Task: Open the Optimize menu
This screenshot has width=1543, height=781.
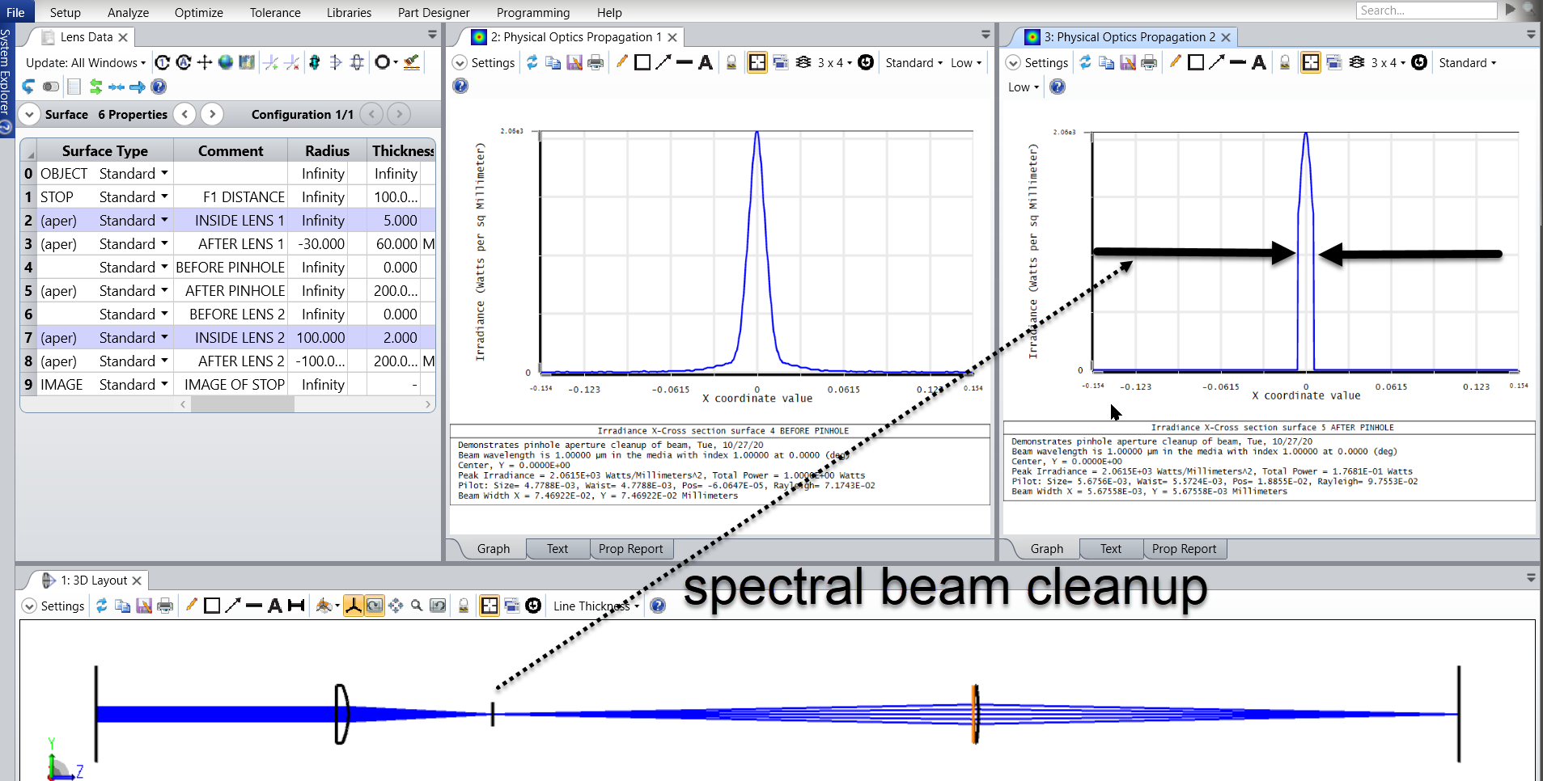Action: tap(198, 12)
